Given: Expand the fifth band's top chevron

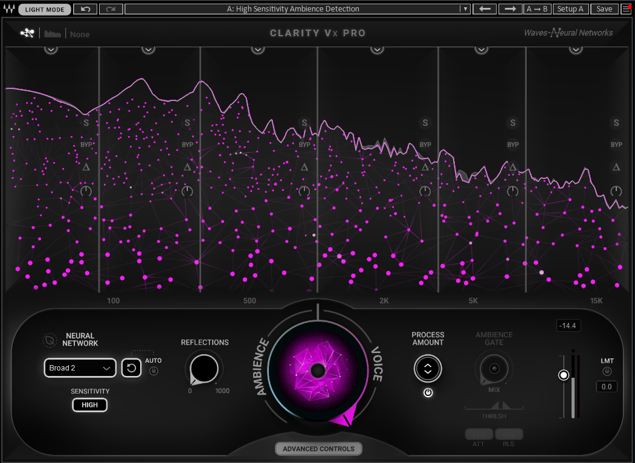Looking at the screenshot, I should tap(481, 50).
